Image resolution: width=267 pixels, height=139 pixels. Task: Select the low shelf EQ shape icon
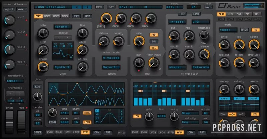[x=223, y=114]
